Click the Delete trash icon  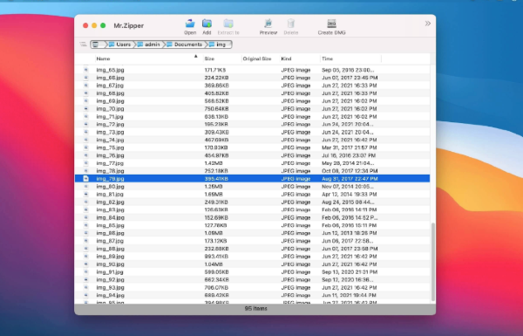291,27
